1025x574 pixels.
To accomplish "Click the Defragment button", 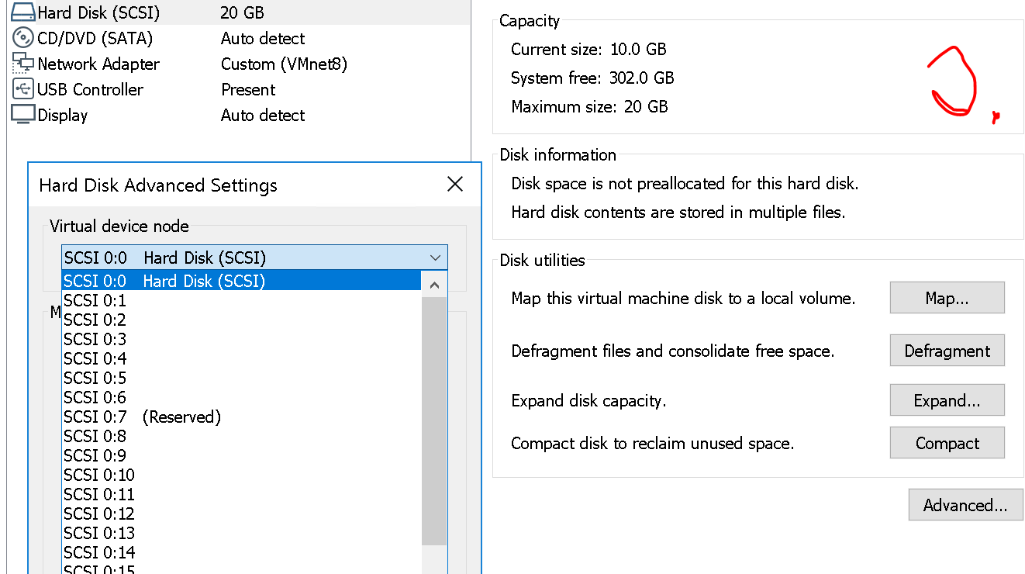I will pyautogui.click(x=947, y=351).
